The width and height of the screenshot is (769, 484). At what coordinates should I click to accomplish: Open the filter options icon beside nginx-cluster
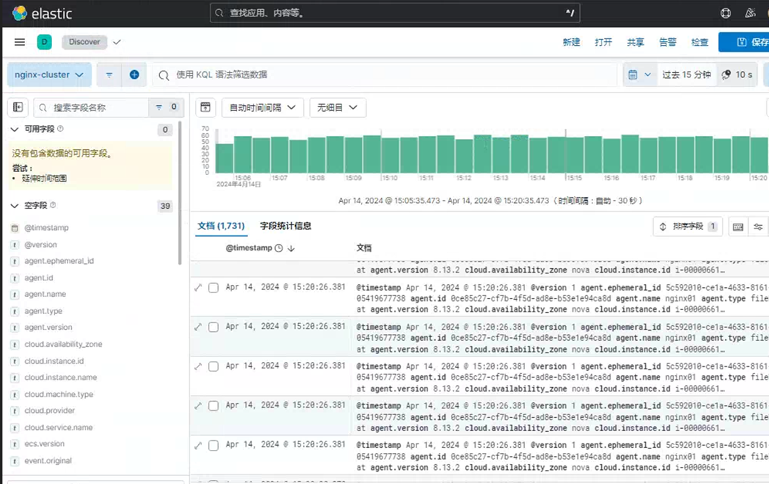(x=109, y=75)
